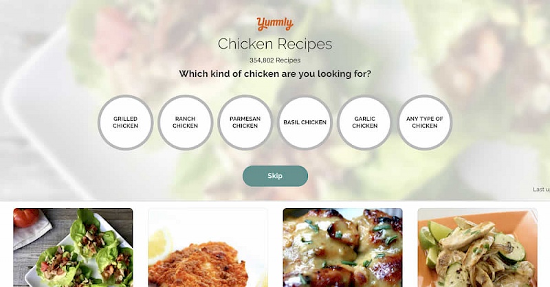The width and height of the screenshot is (550, 287).
Task: Select the Grilled Chicken option
Action: tap(125, 122)
